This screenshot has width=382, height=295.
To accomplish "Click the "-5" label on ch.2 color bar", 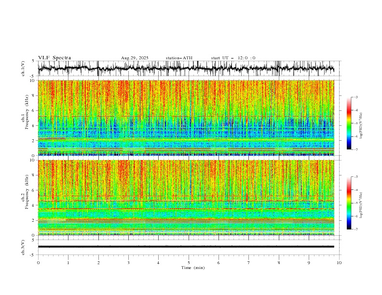I will pyautogui.click(x=355, y=203).
